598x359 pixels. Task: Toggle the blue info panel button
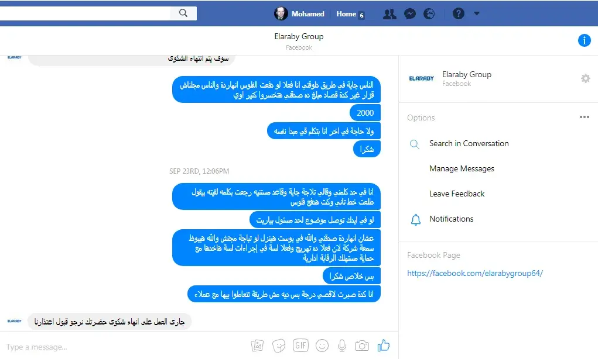tap(585, 40)
